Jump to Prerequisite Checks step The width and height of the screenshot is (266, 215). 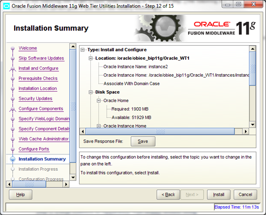[x=38, y=78]
